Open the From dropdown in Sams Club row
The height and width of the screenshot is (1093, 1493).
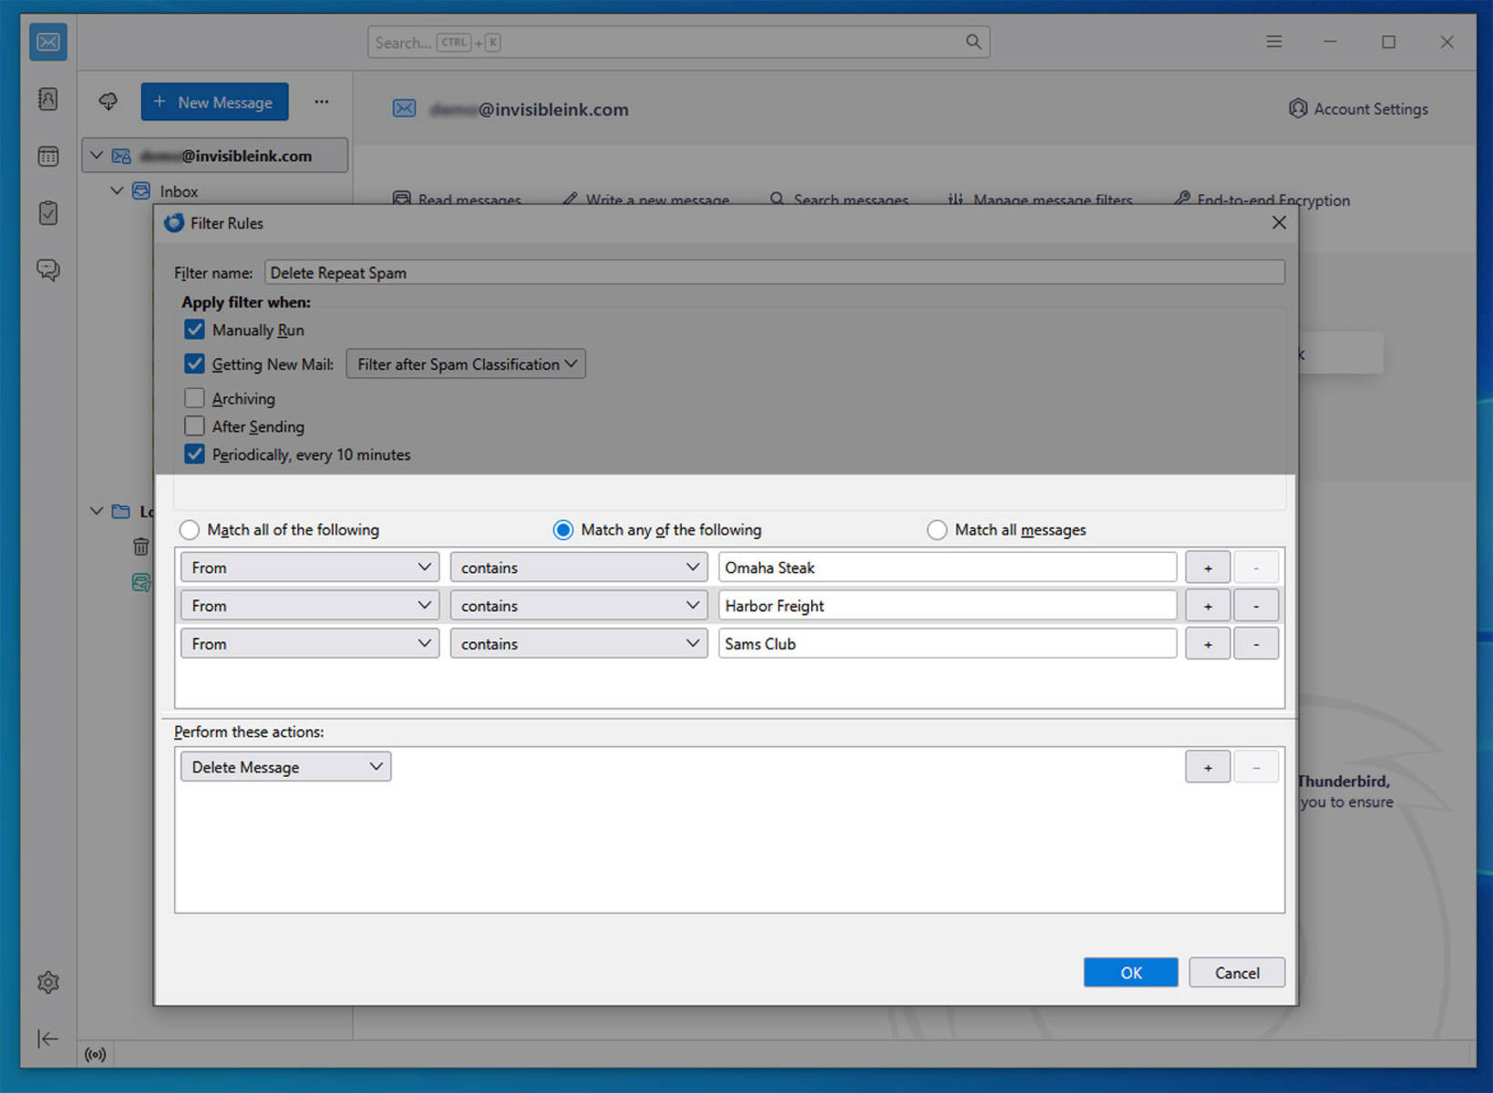(310, 644)
